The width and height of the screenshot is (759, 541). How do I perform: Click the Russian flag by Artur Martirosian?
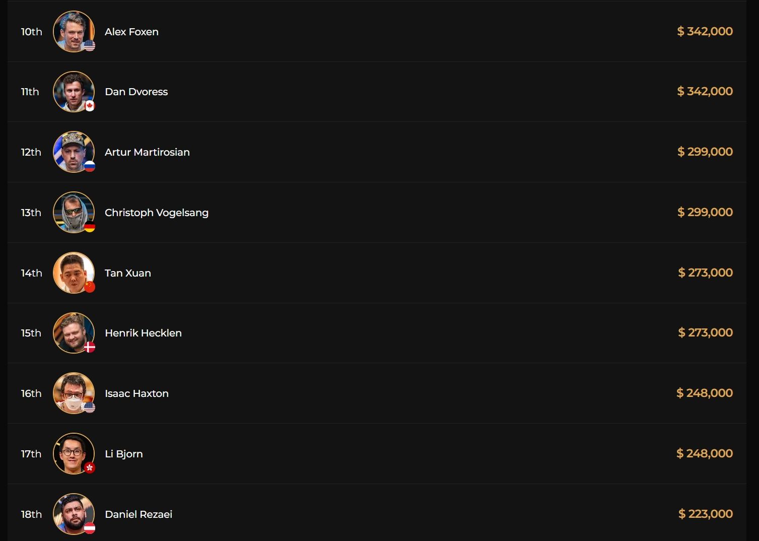pyautogui.click(x=90, y=166)
